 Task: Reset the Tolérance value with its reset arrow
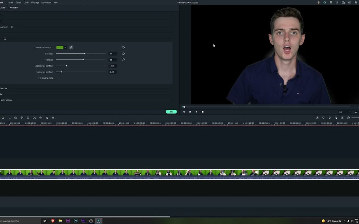tap(123, 60)
